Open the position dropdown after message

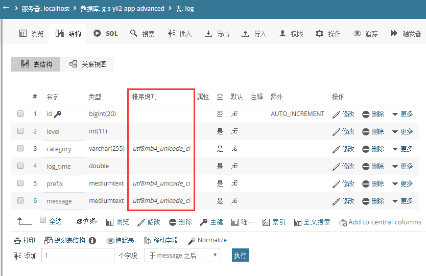[x=182, y=255]
